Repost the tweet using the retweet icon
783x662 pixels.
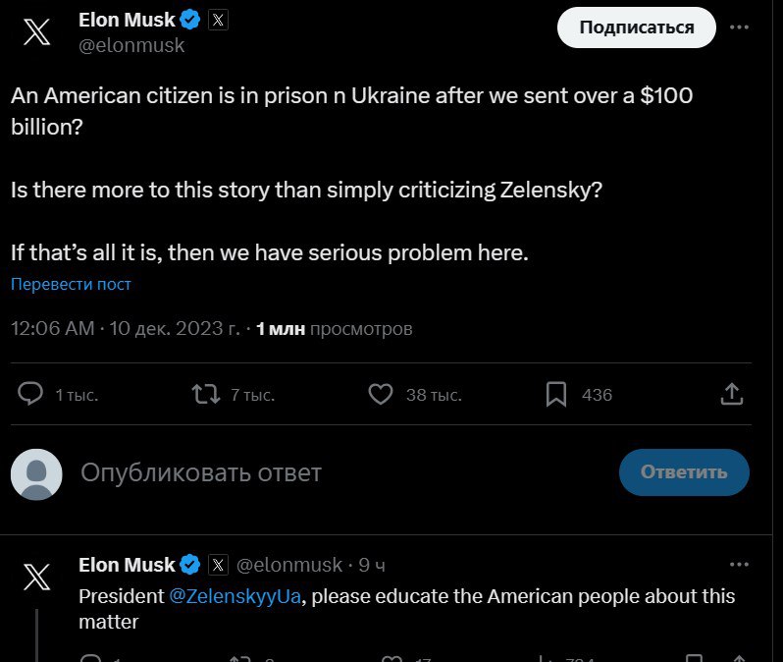point(206,394)
